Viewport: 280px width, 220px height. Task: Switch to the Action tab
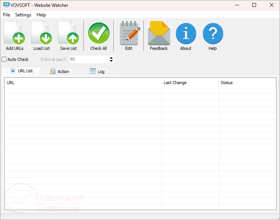59,72
